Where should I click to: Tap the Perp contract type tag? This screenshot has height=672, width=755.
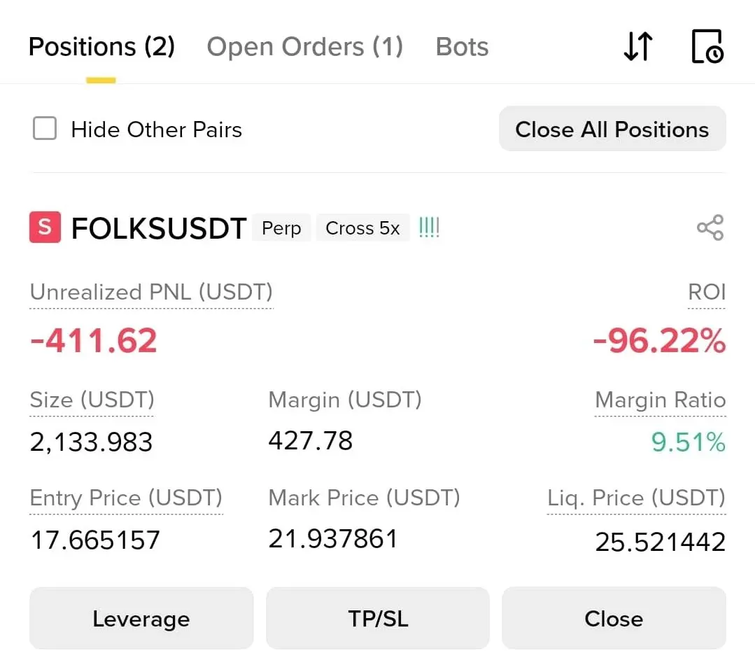281,228
